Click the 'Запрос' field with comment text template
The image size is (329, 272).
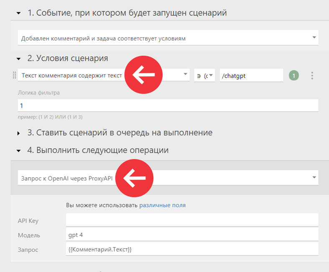tap(192, 249)
